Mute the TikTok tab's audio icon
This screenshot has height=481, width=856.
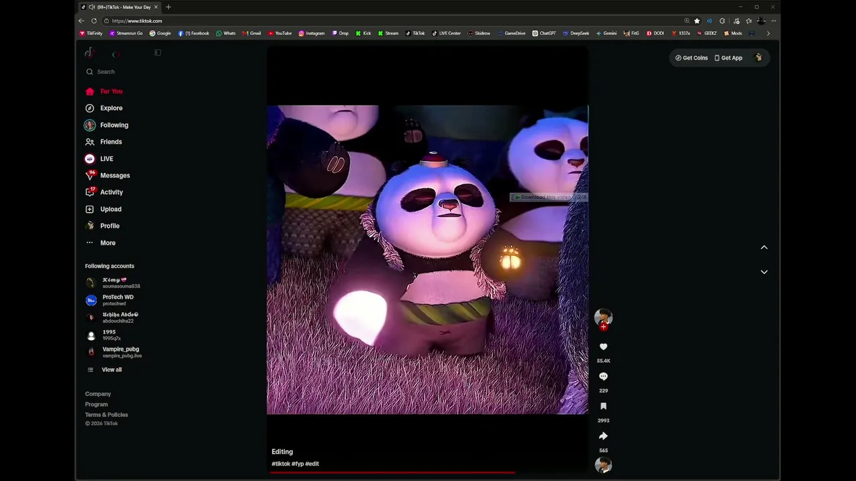click(92, 7)
